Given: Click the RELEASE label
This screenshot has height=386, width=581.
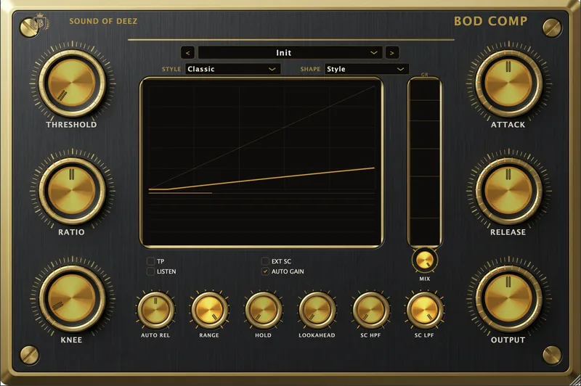Looking at the screenshot, I should click(x=508, y=232).
